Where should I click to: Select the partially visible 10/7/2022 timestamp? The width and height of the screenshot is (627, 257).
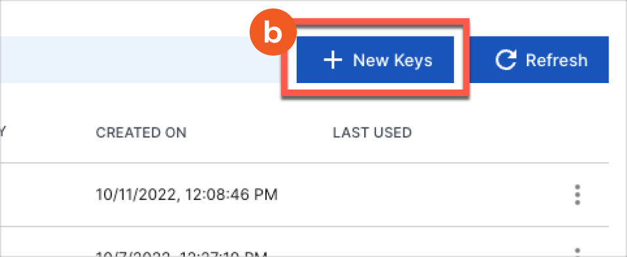point(181,254)
